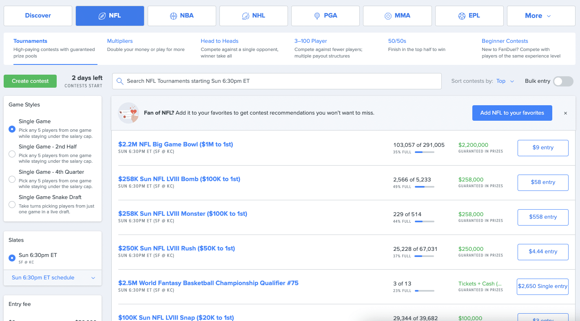Click the soccer ball icon in EPL tab
The height and width of the screenshot is (321, 580).
click(462, 16)
